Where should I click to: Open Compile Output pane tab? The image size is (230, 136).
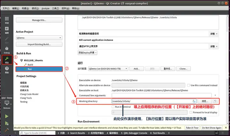pyautogui.click(x=112, y=133)
